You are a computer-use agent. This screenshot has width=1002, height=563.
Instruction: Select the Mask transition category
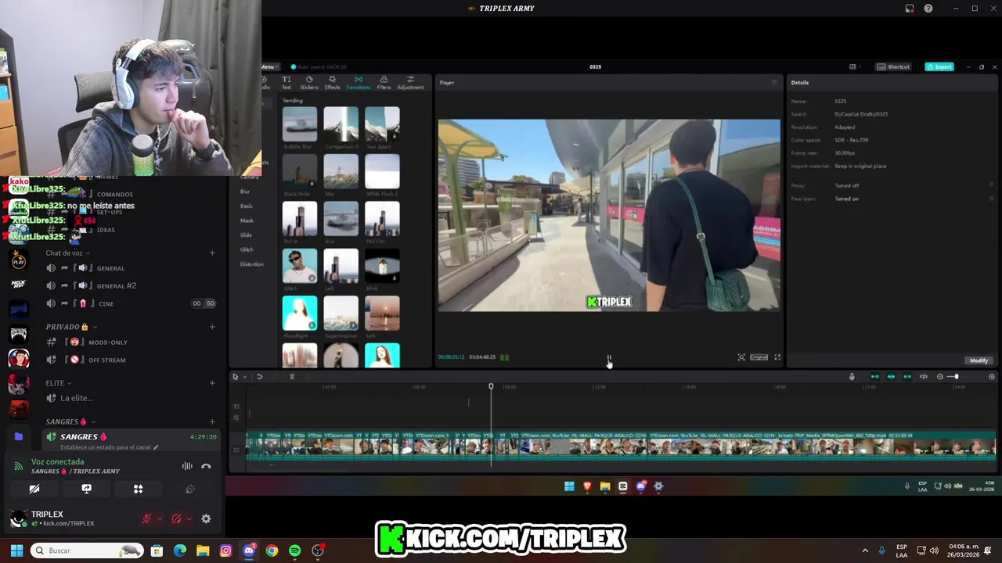click(247, 221)
